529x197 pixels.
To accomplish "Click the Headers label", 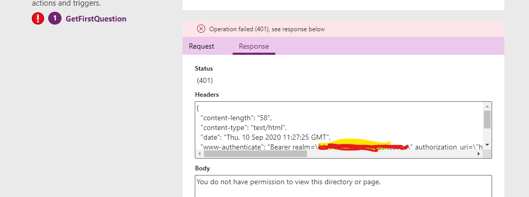I will point(207,95).
